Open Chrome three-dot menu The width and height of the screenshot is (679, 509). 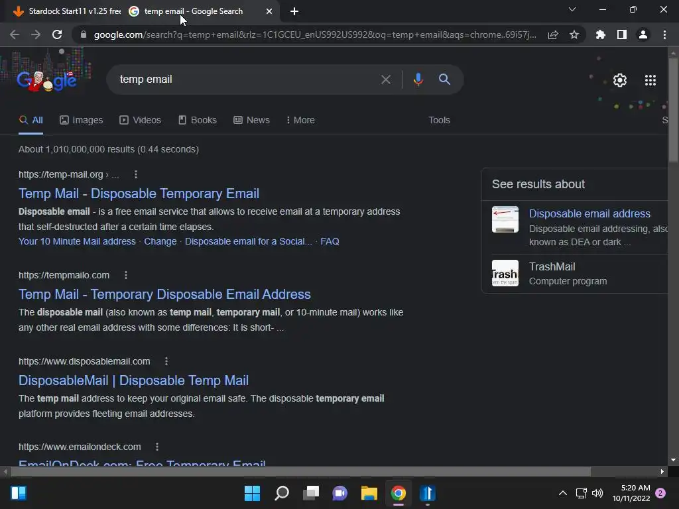tap(664, 34)
